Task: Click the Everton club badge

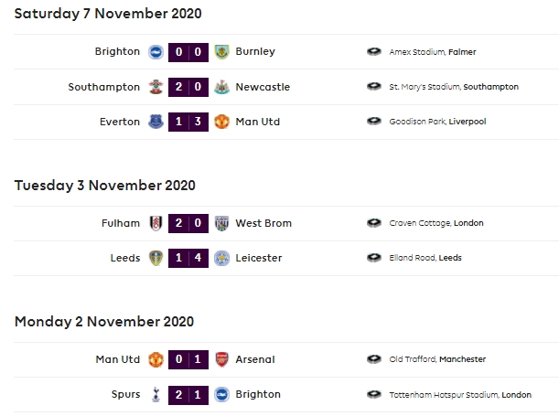Action: point(157,122)
